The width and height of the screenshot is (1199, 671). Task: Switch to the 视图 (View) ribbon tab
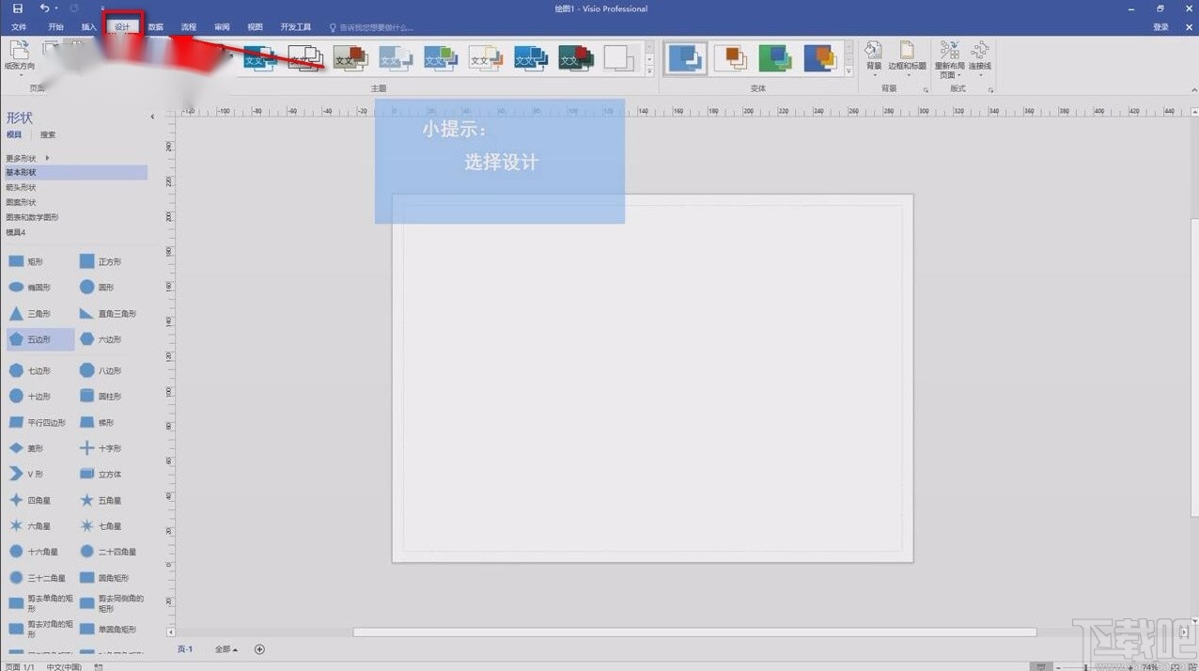(254, 27)
